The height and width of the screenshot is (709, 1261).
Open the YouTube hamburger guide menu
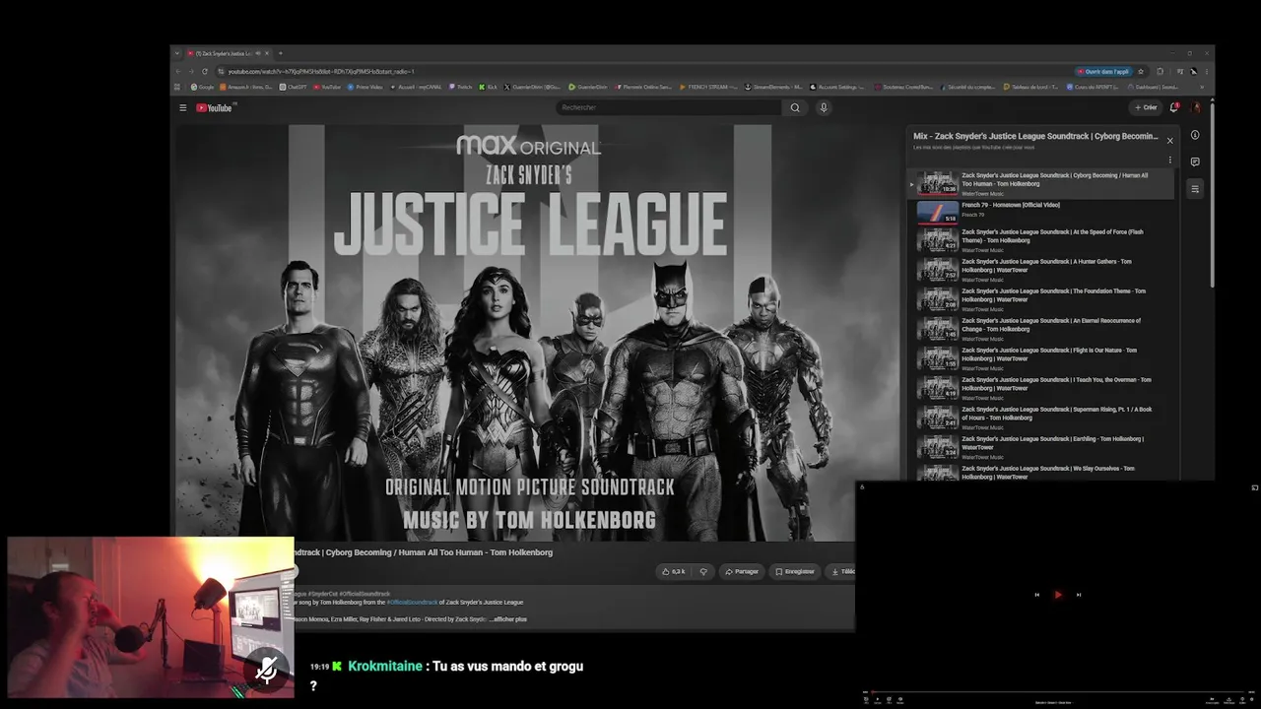click(182, 107)
